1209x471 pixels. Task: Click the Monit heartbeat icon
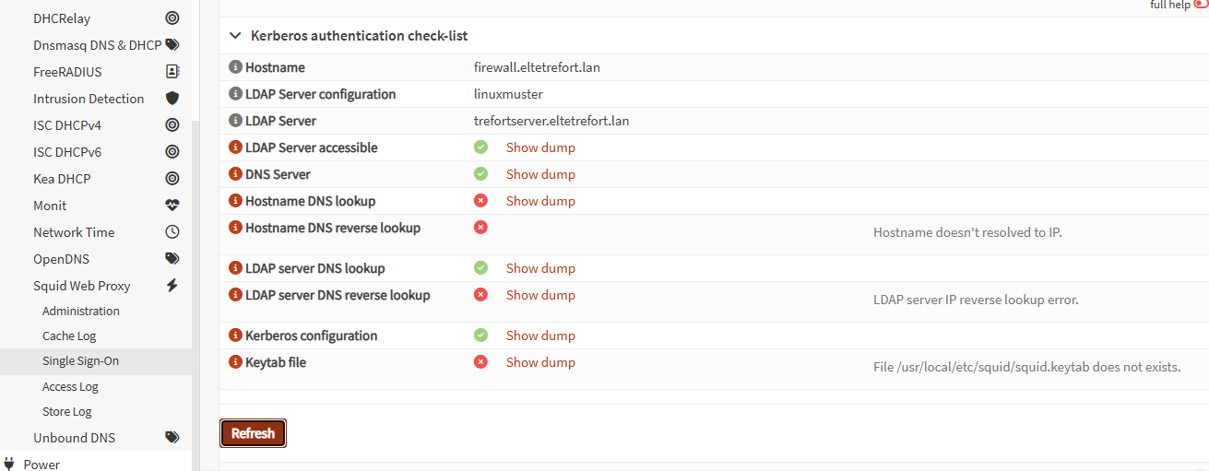172,206
